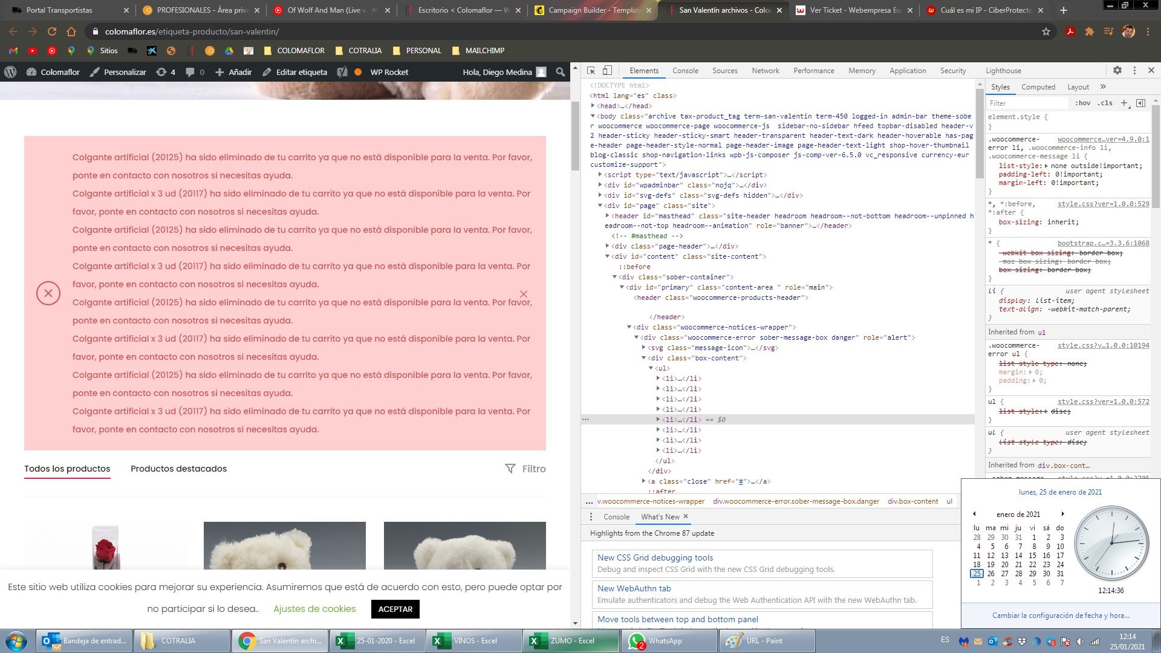Image resolution: width=1161 pixels, height=653 pixels.
Task: Open DevTools settings gear
Action: (x=1117, y=71)
